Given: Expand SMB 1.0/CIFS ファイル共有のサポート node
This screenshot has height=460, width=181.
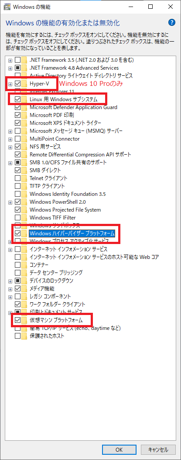Looking at the screenshot, I should [x=10, y=163].
